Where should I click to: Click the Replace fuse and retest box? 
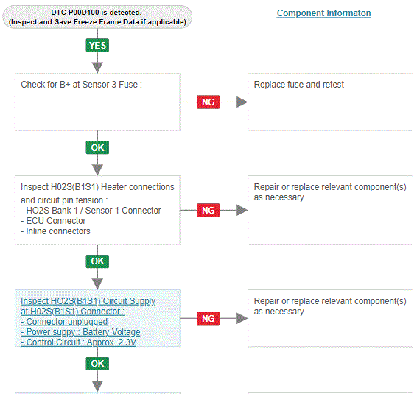pyautogui.click(x=330, y=102)
